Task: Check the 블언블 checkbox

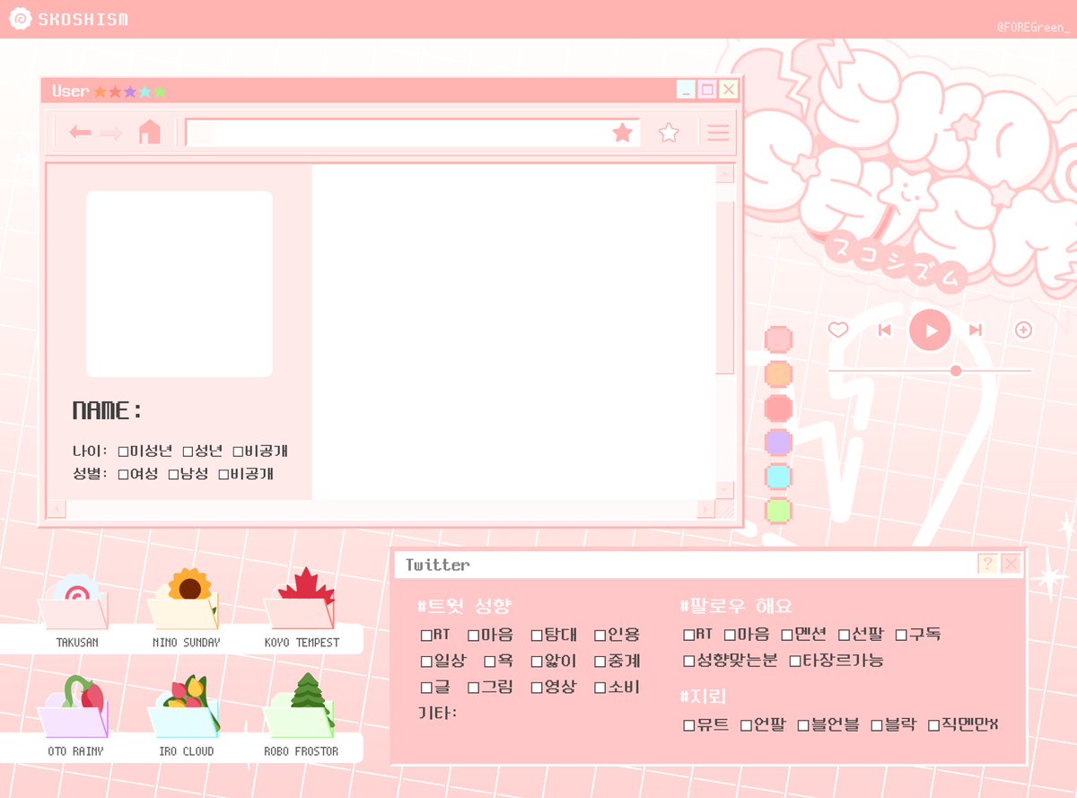Action: pos(803,724)
